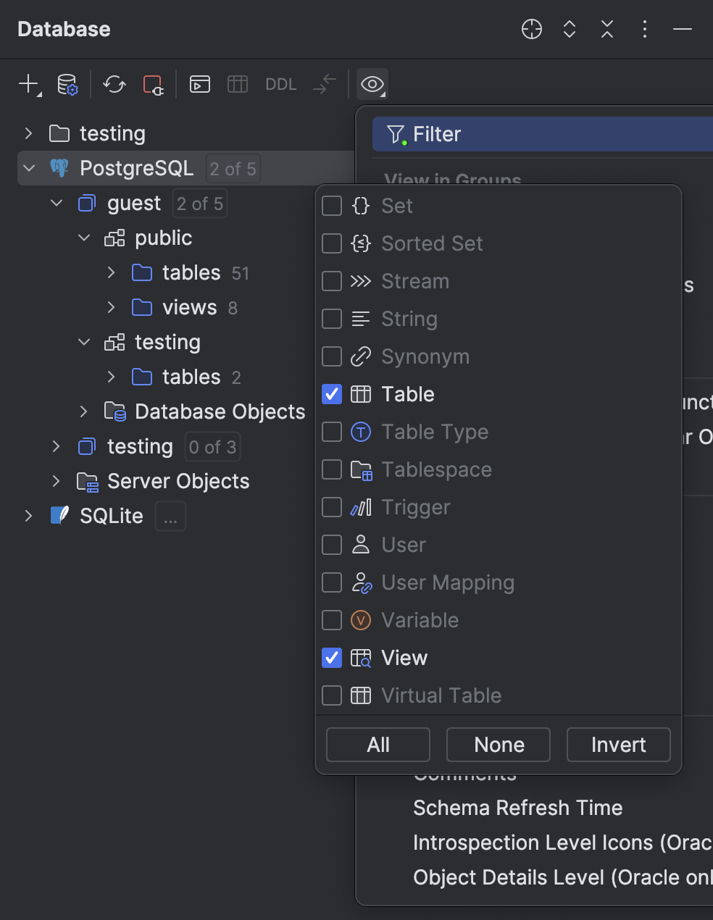Click the Select Opened Element target icon

pyautogui.click(x=531, y=30)
